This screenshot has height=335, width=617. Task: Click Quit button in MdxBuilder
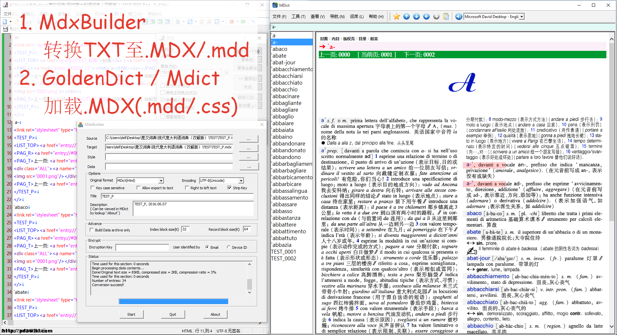click(x=173, y=314)
